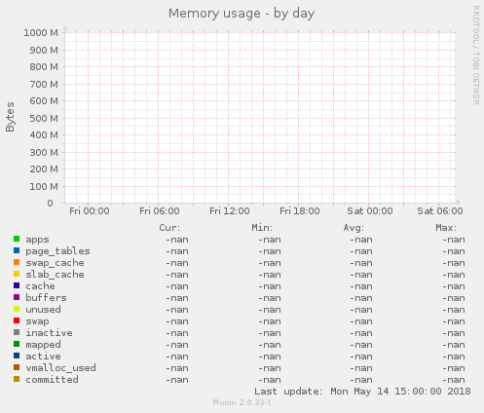Click the lime unused legend swatch
The width and height of the screenshot is (484, 413).
pos(17,309)
